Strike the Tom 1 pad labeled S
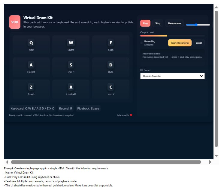This screenshot has width=224, height=190. coord(71,67)
